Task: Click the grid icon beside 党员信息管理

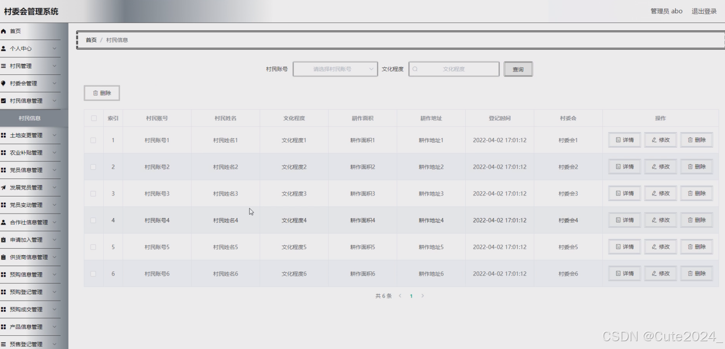Action: (x=3, y=170)
